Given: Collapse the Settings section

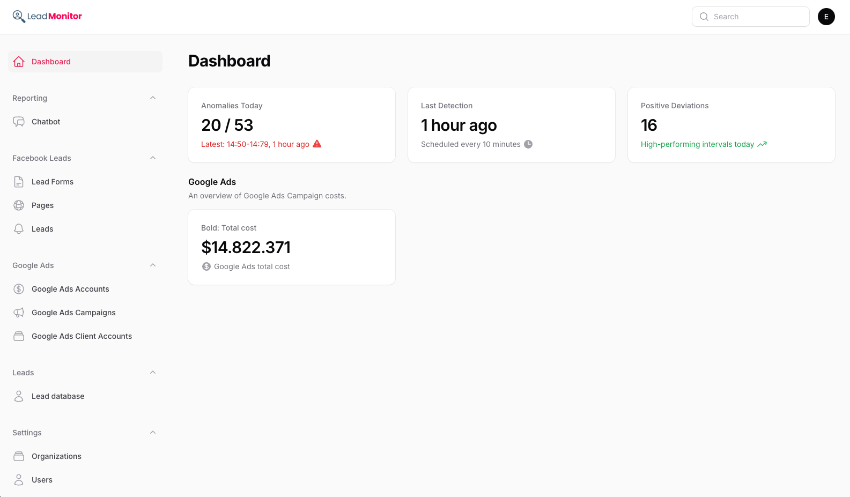Looking at the screenshot, I should [153, 433].
